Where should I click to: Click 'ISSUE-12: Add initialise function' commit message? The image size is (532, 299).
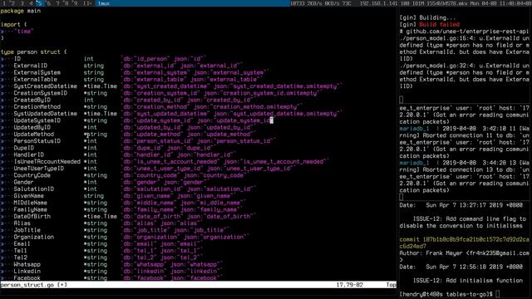468,281
